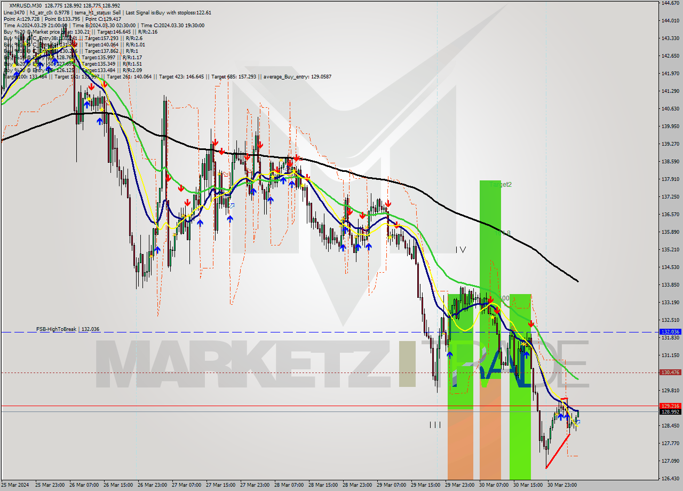
Task: Click the FSB-HighToBreak 132.036 line label
Action: (68, 329)
